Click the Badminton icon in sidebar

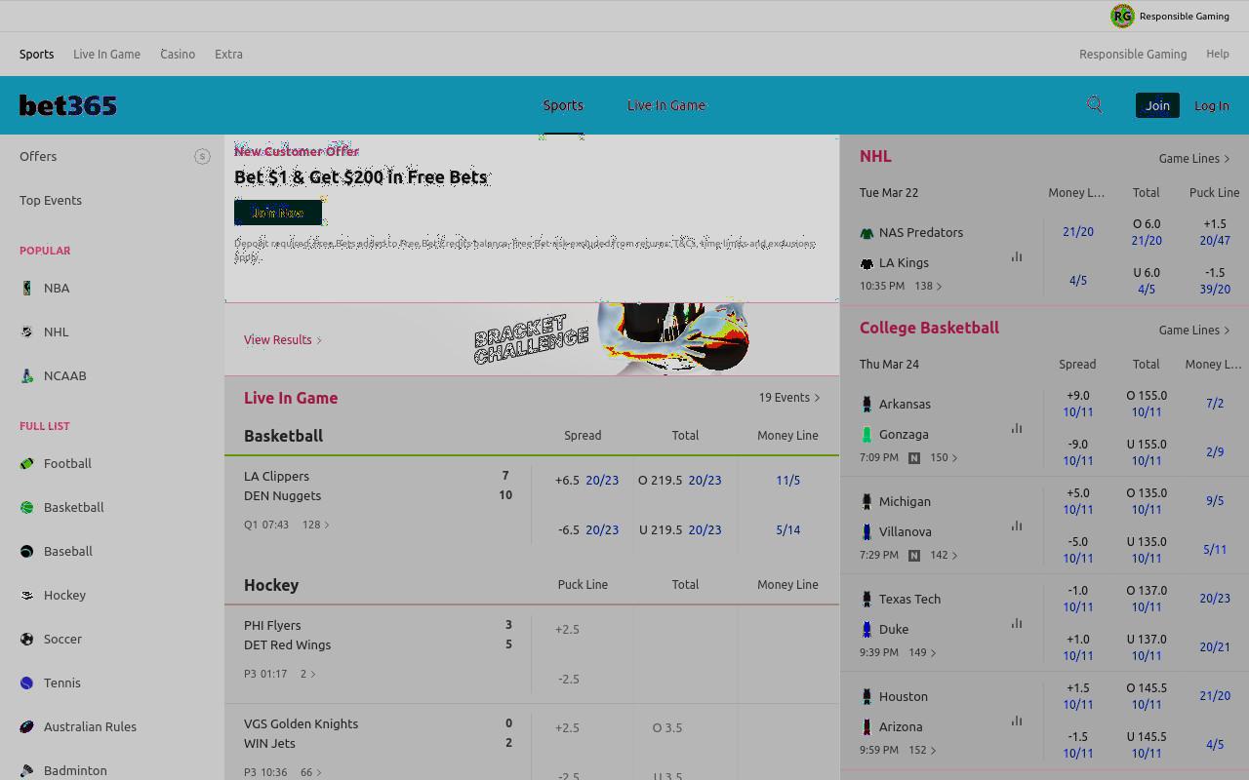(27, 770)
